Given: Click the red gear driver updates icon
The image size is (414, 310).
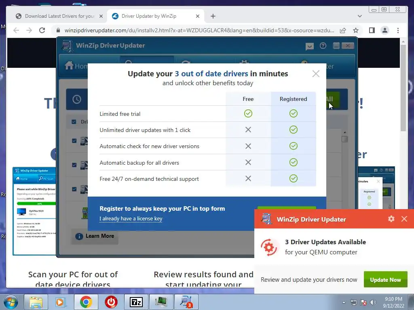Looking at the screenshot, I should (x=269, y=247).
